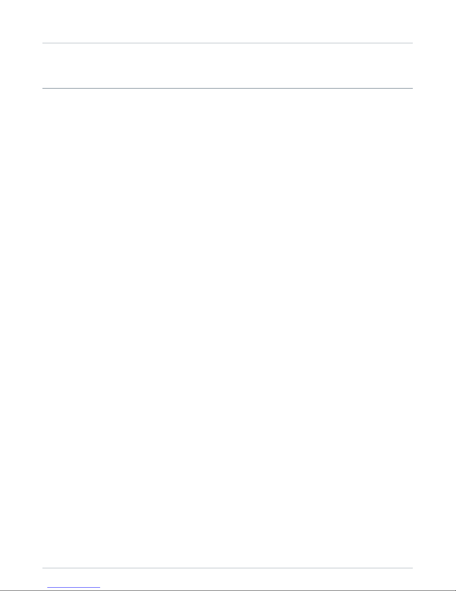The image size is (456, 591).
Task: Click the footer horizontal rule line
Action: pos(227,568)
